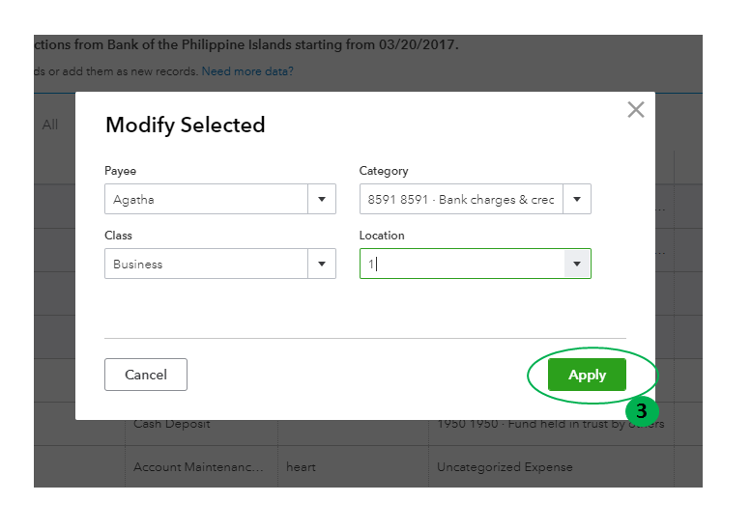Open the Location dropdown arrow
The width and height of the screenshot is (751, 530).
(577, 264)
